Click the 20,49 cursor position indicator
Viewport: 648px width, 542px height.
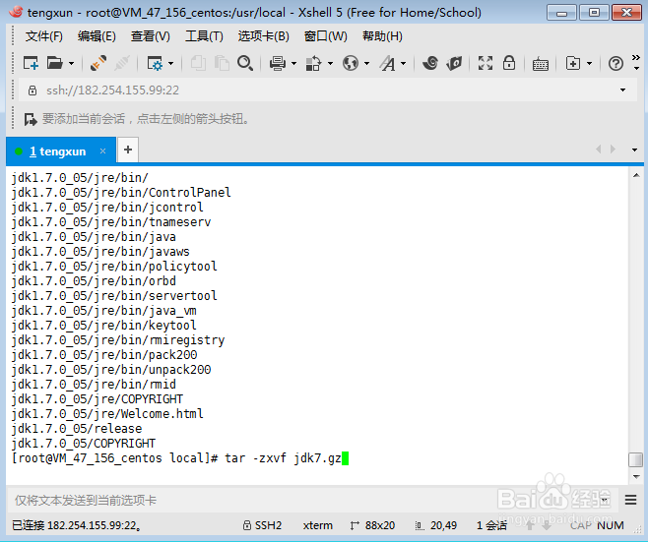436,525
